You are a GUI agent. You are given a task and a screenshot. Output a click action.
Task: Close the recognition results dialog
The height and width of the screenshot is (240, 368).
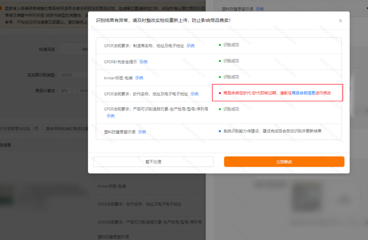point(340,20)
